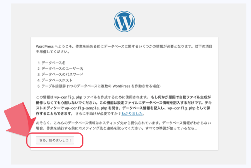
Task: Select list item 'テーブル接頭辞' line
Action: coord(99,86)
